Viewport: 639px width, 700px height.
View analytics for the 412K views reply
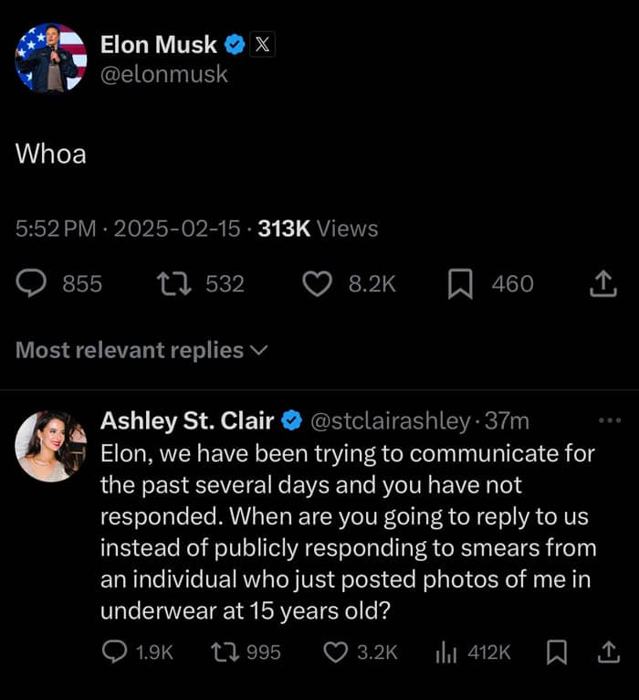(x=445, y=652)
